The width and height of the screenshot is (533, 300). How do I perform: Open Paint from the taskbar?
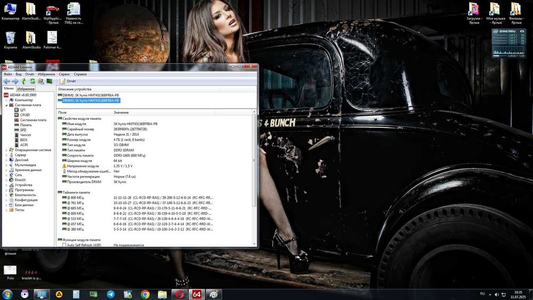click(x=214, y=294)
